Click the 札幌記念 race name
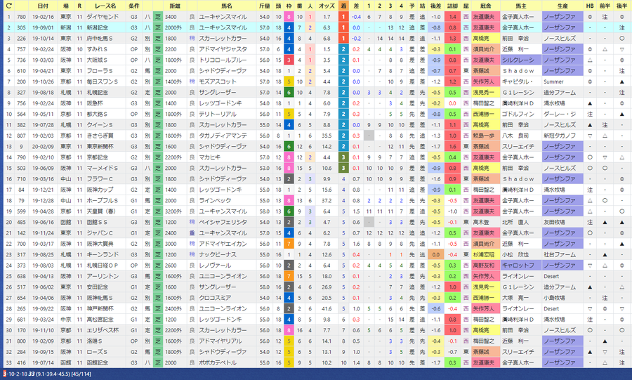 98,92
